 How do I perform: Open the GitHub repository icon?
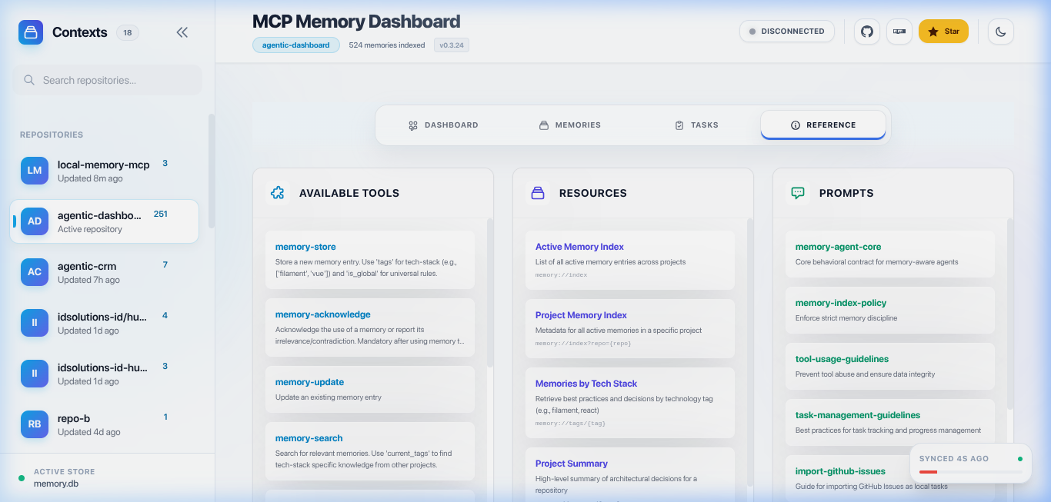pyautogui.click(x=867, y=32)
